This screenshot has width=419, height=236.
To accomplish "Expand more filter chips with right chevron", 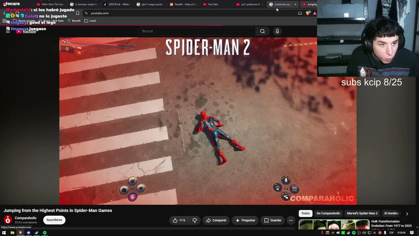I will click(x=407, y=214).
